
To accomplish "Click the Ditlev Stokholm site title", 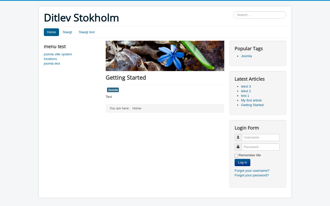I will (x=81, y=18).
